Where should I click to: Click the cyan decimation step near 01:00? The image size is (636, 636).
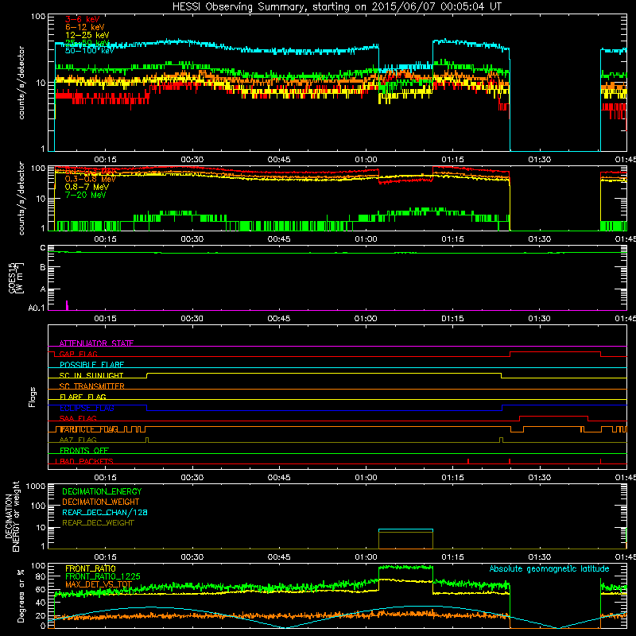[x=405, y=529]
